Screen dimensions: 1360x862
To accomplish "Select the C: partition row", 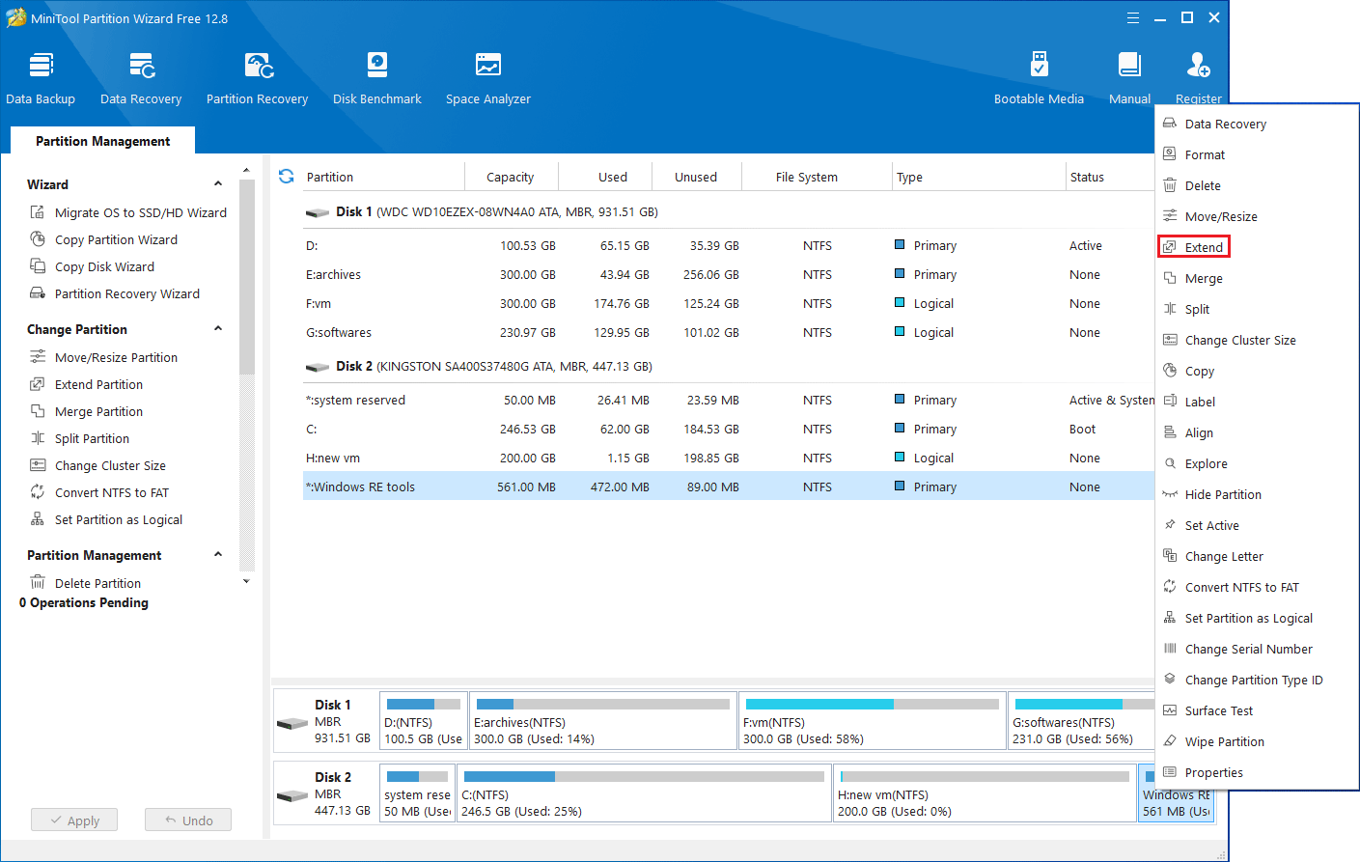I will 729,429.
